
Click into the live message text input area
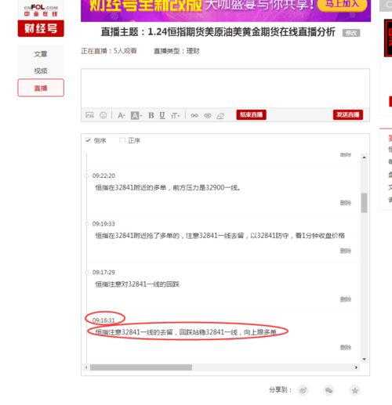225,89
